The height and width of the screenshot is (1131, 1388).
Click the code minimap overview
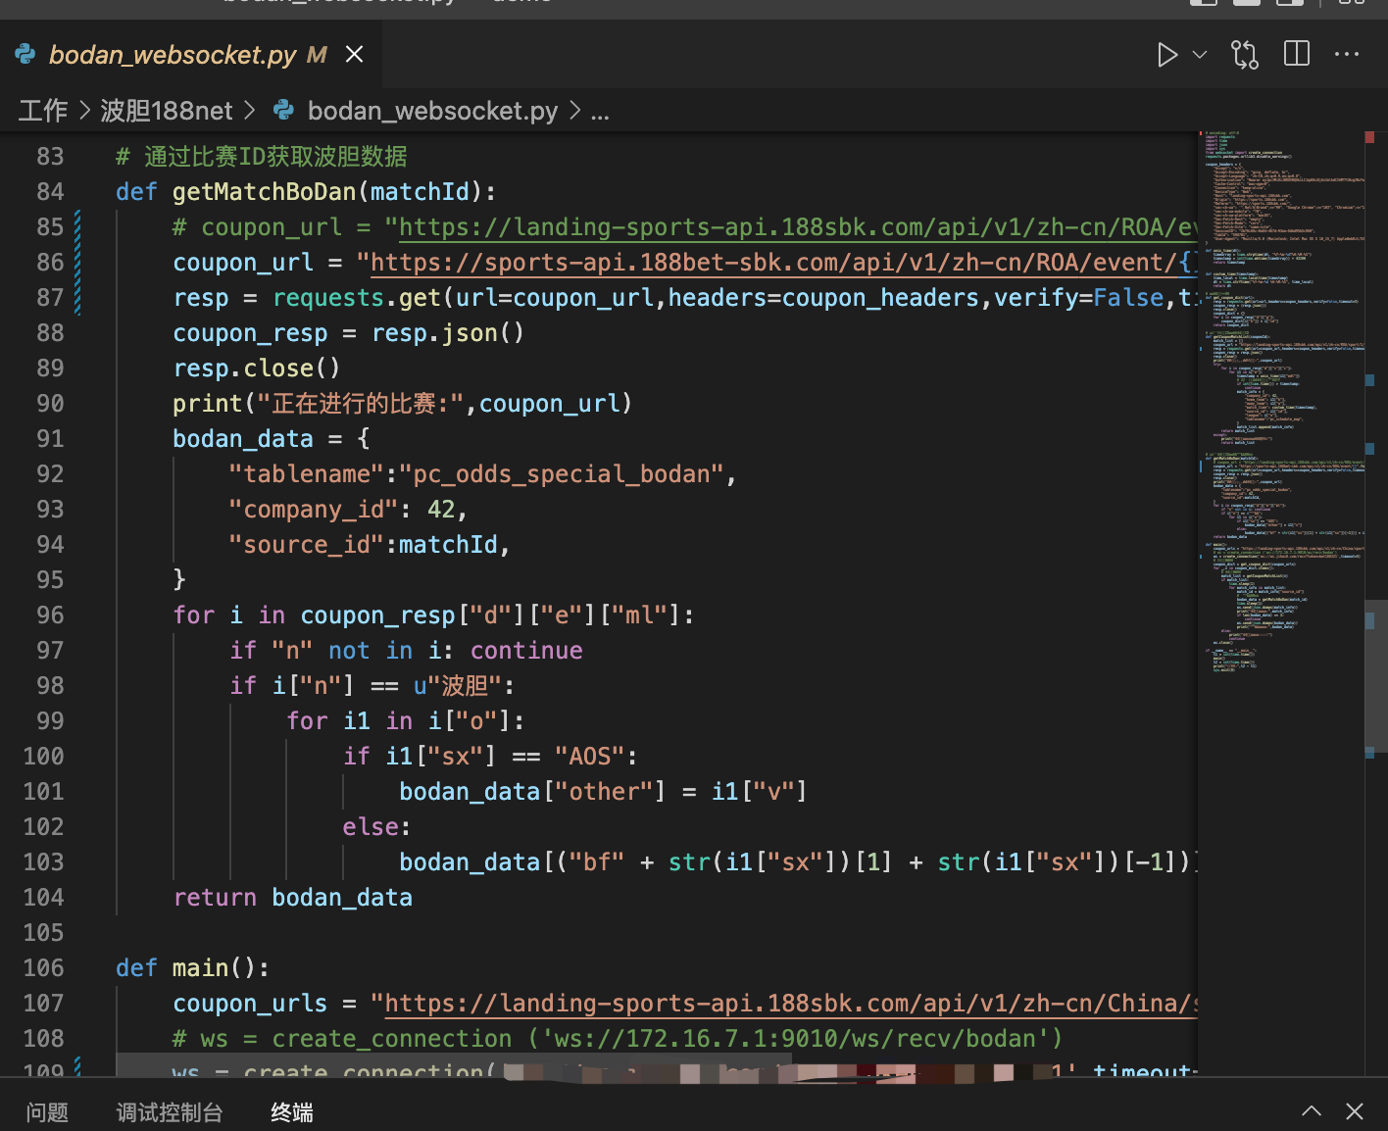[1280, 402]
